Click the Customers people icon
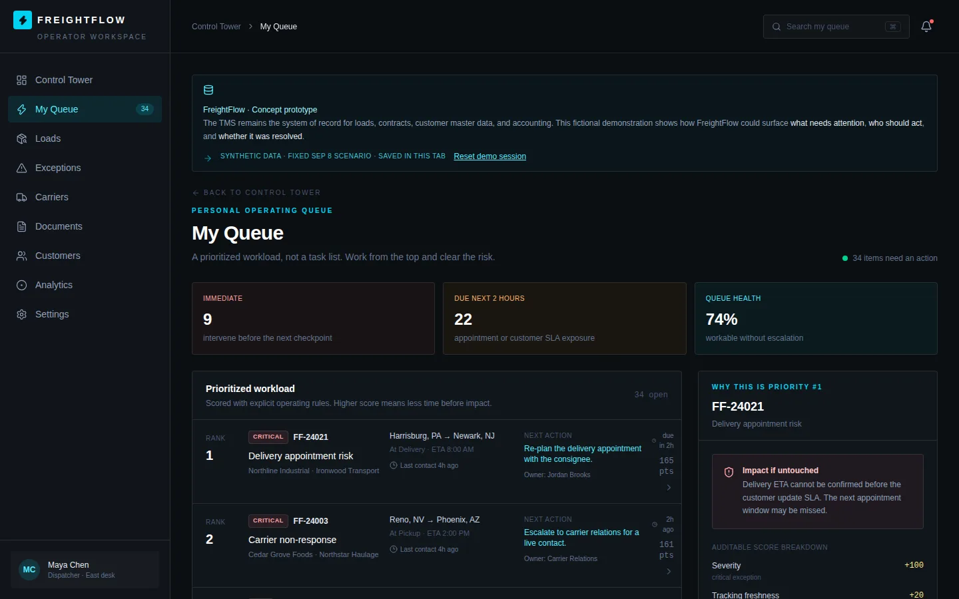The image size is (959, 599). [21, 256]
